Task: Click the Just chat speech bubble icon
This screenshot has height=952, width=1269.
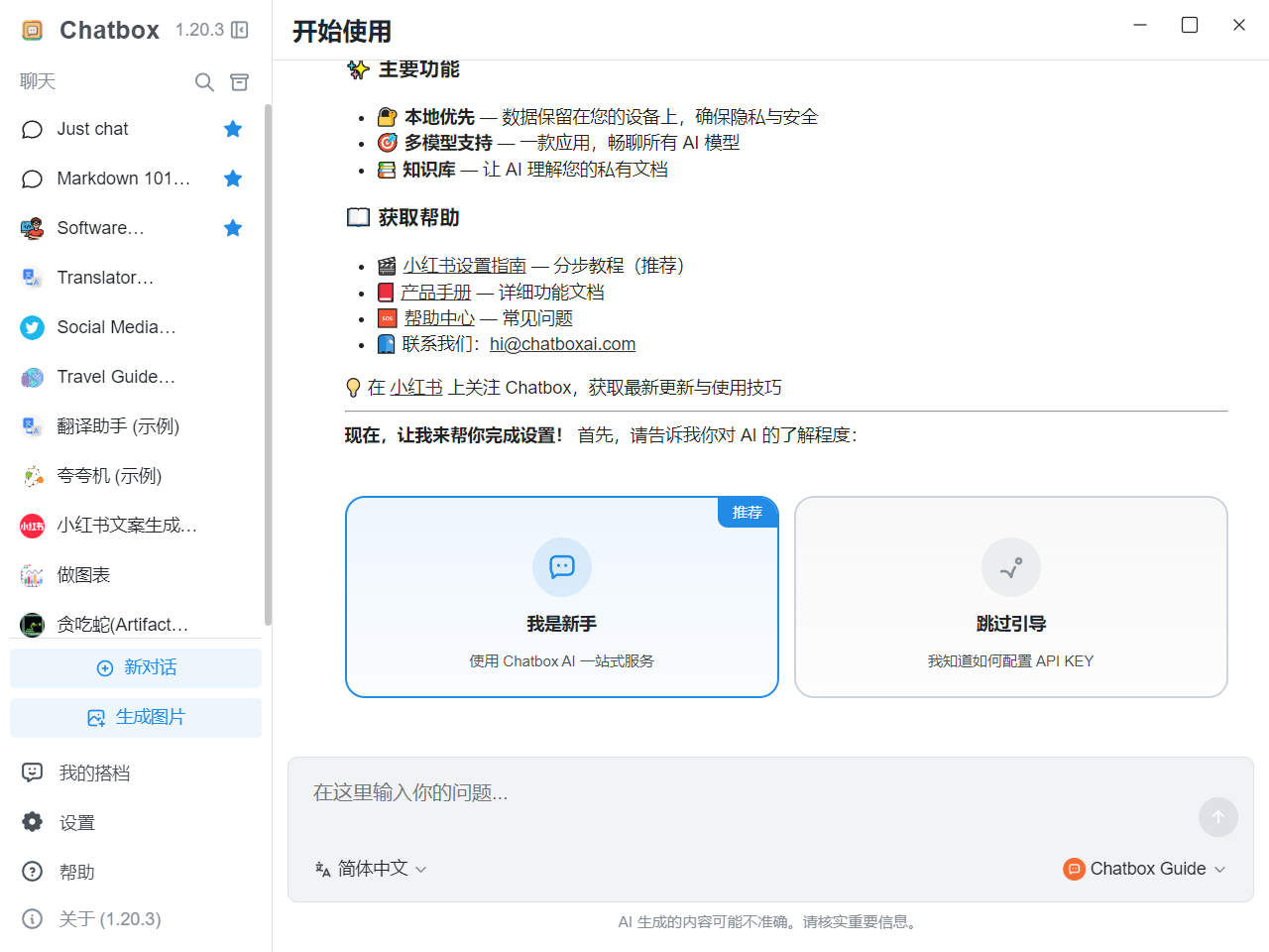Action: (32, 129)
